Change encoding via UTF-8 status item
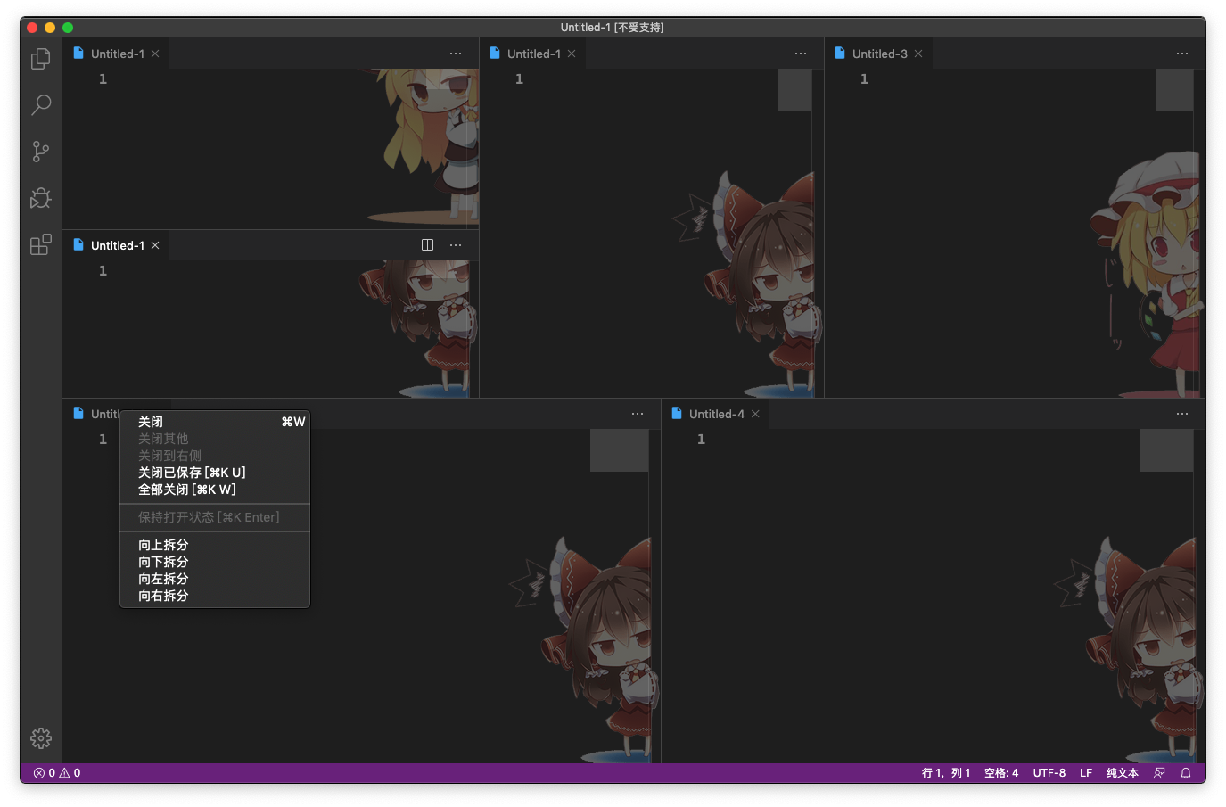 1049,773
